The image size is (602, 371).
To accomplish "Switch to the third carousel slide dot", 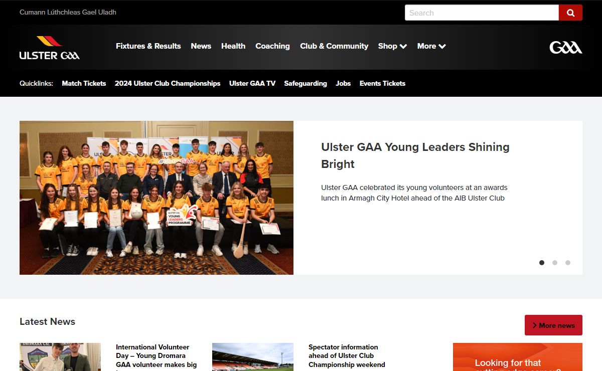I will [568, 263].
